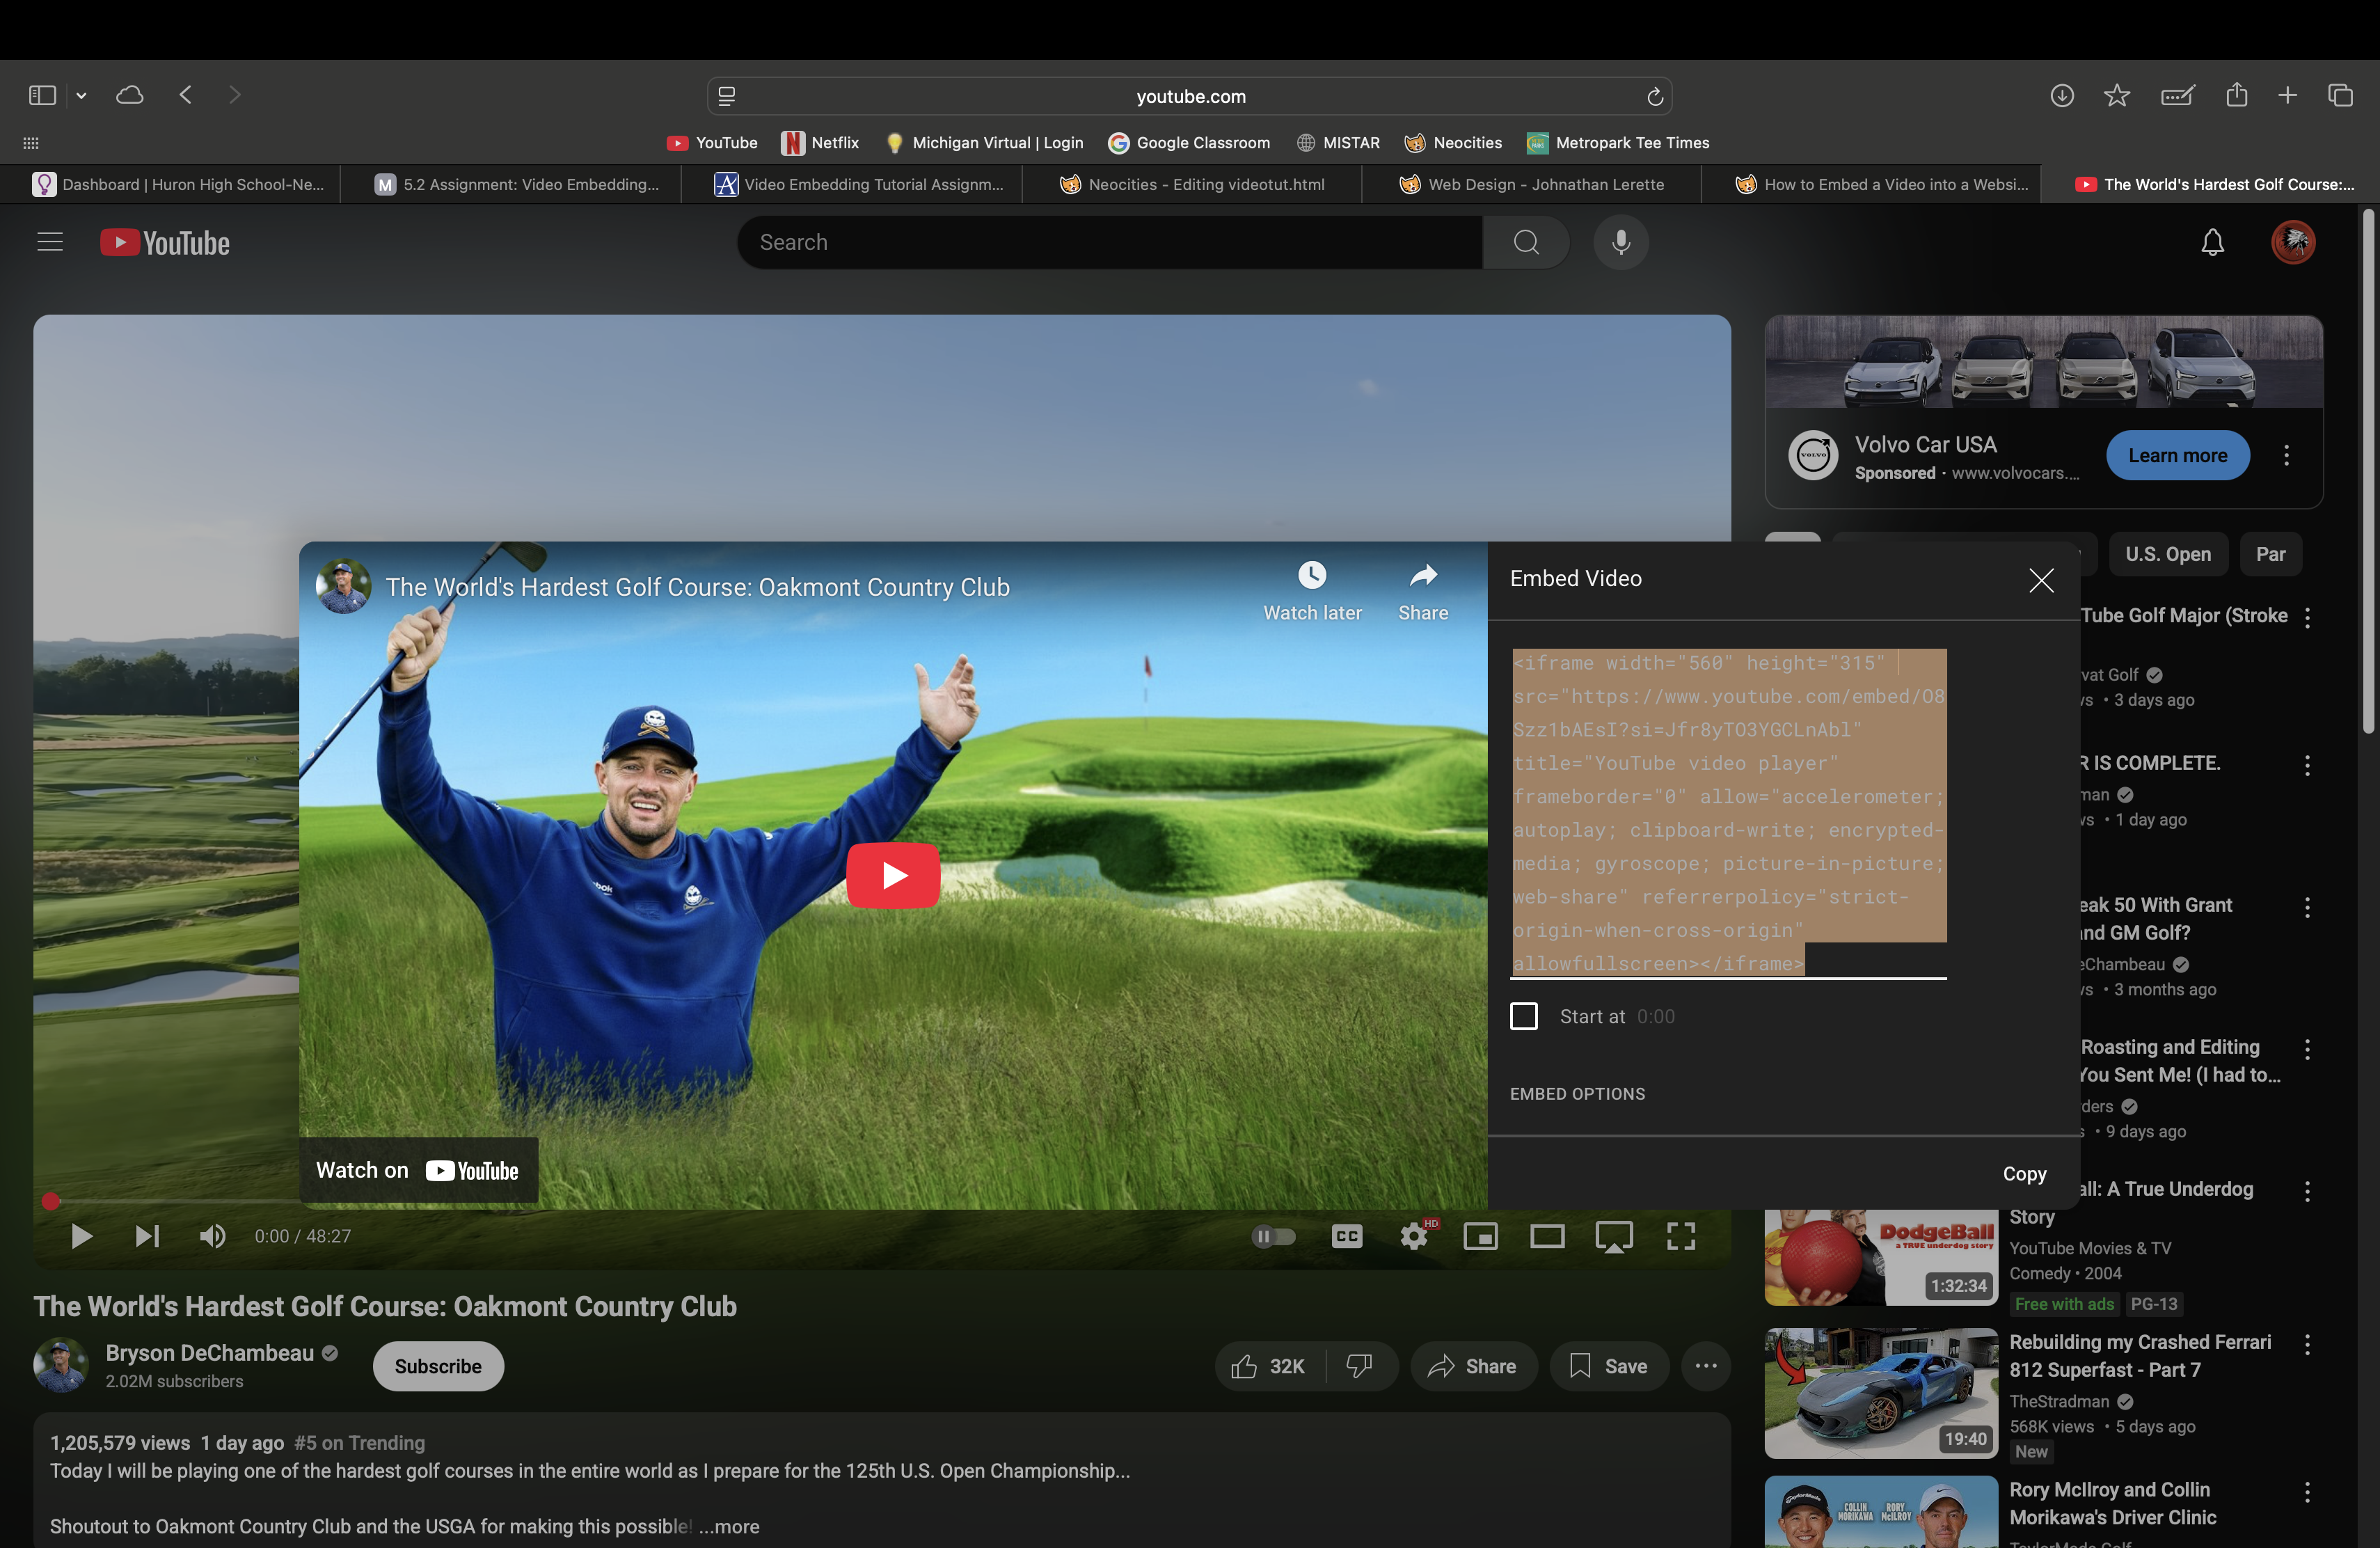Viewport: 2380px width, 1548px height.
Task: Switch to theater mode
Action: tap(1547, 1236)
